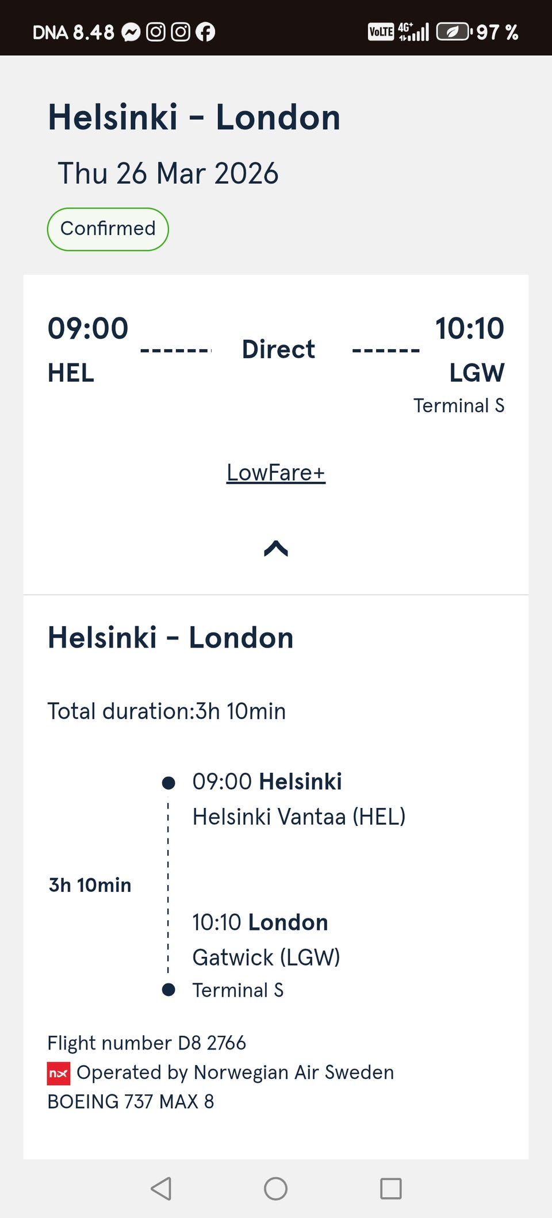Tap the first Instagram notification icon

point(156,32)
